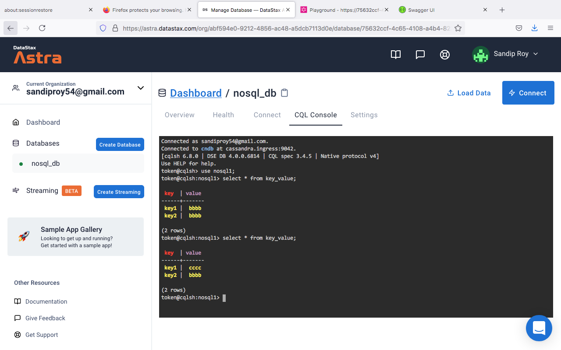The height and width of the screenshot is (350, 561).
Task: Open the feedback speech-bubble icon in top navbar
Action: click(420, 54)
